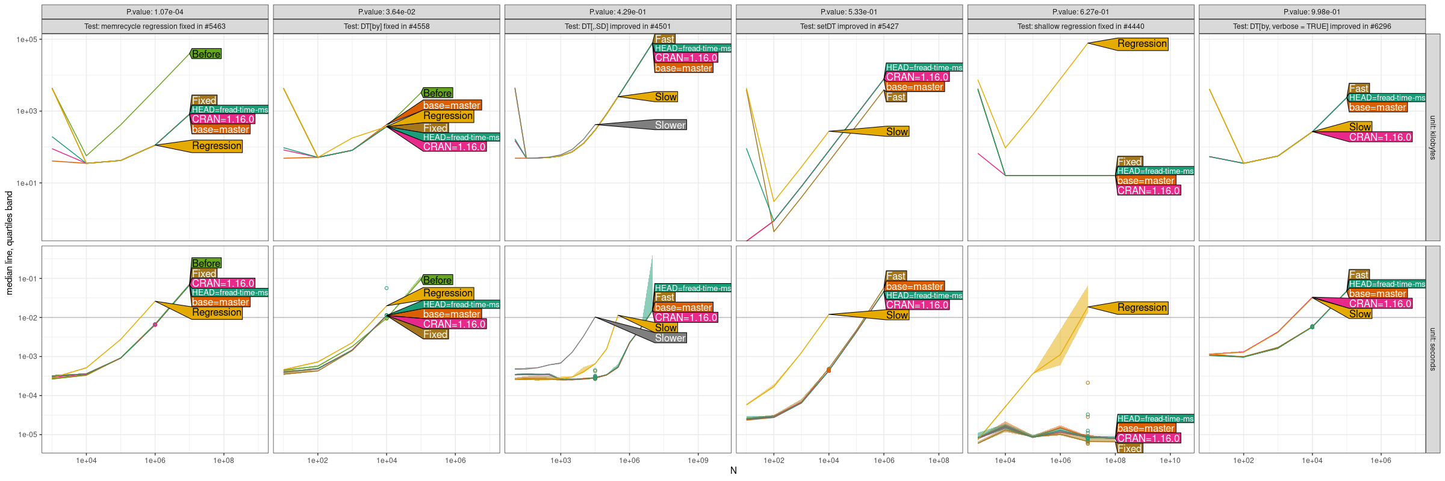Click "Slow" label in setDT seconds panel
Image resolution: width=1445 pixels, height=481 pixels.
(897, 315)
